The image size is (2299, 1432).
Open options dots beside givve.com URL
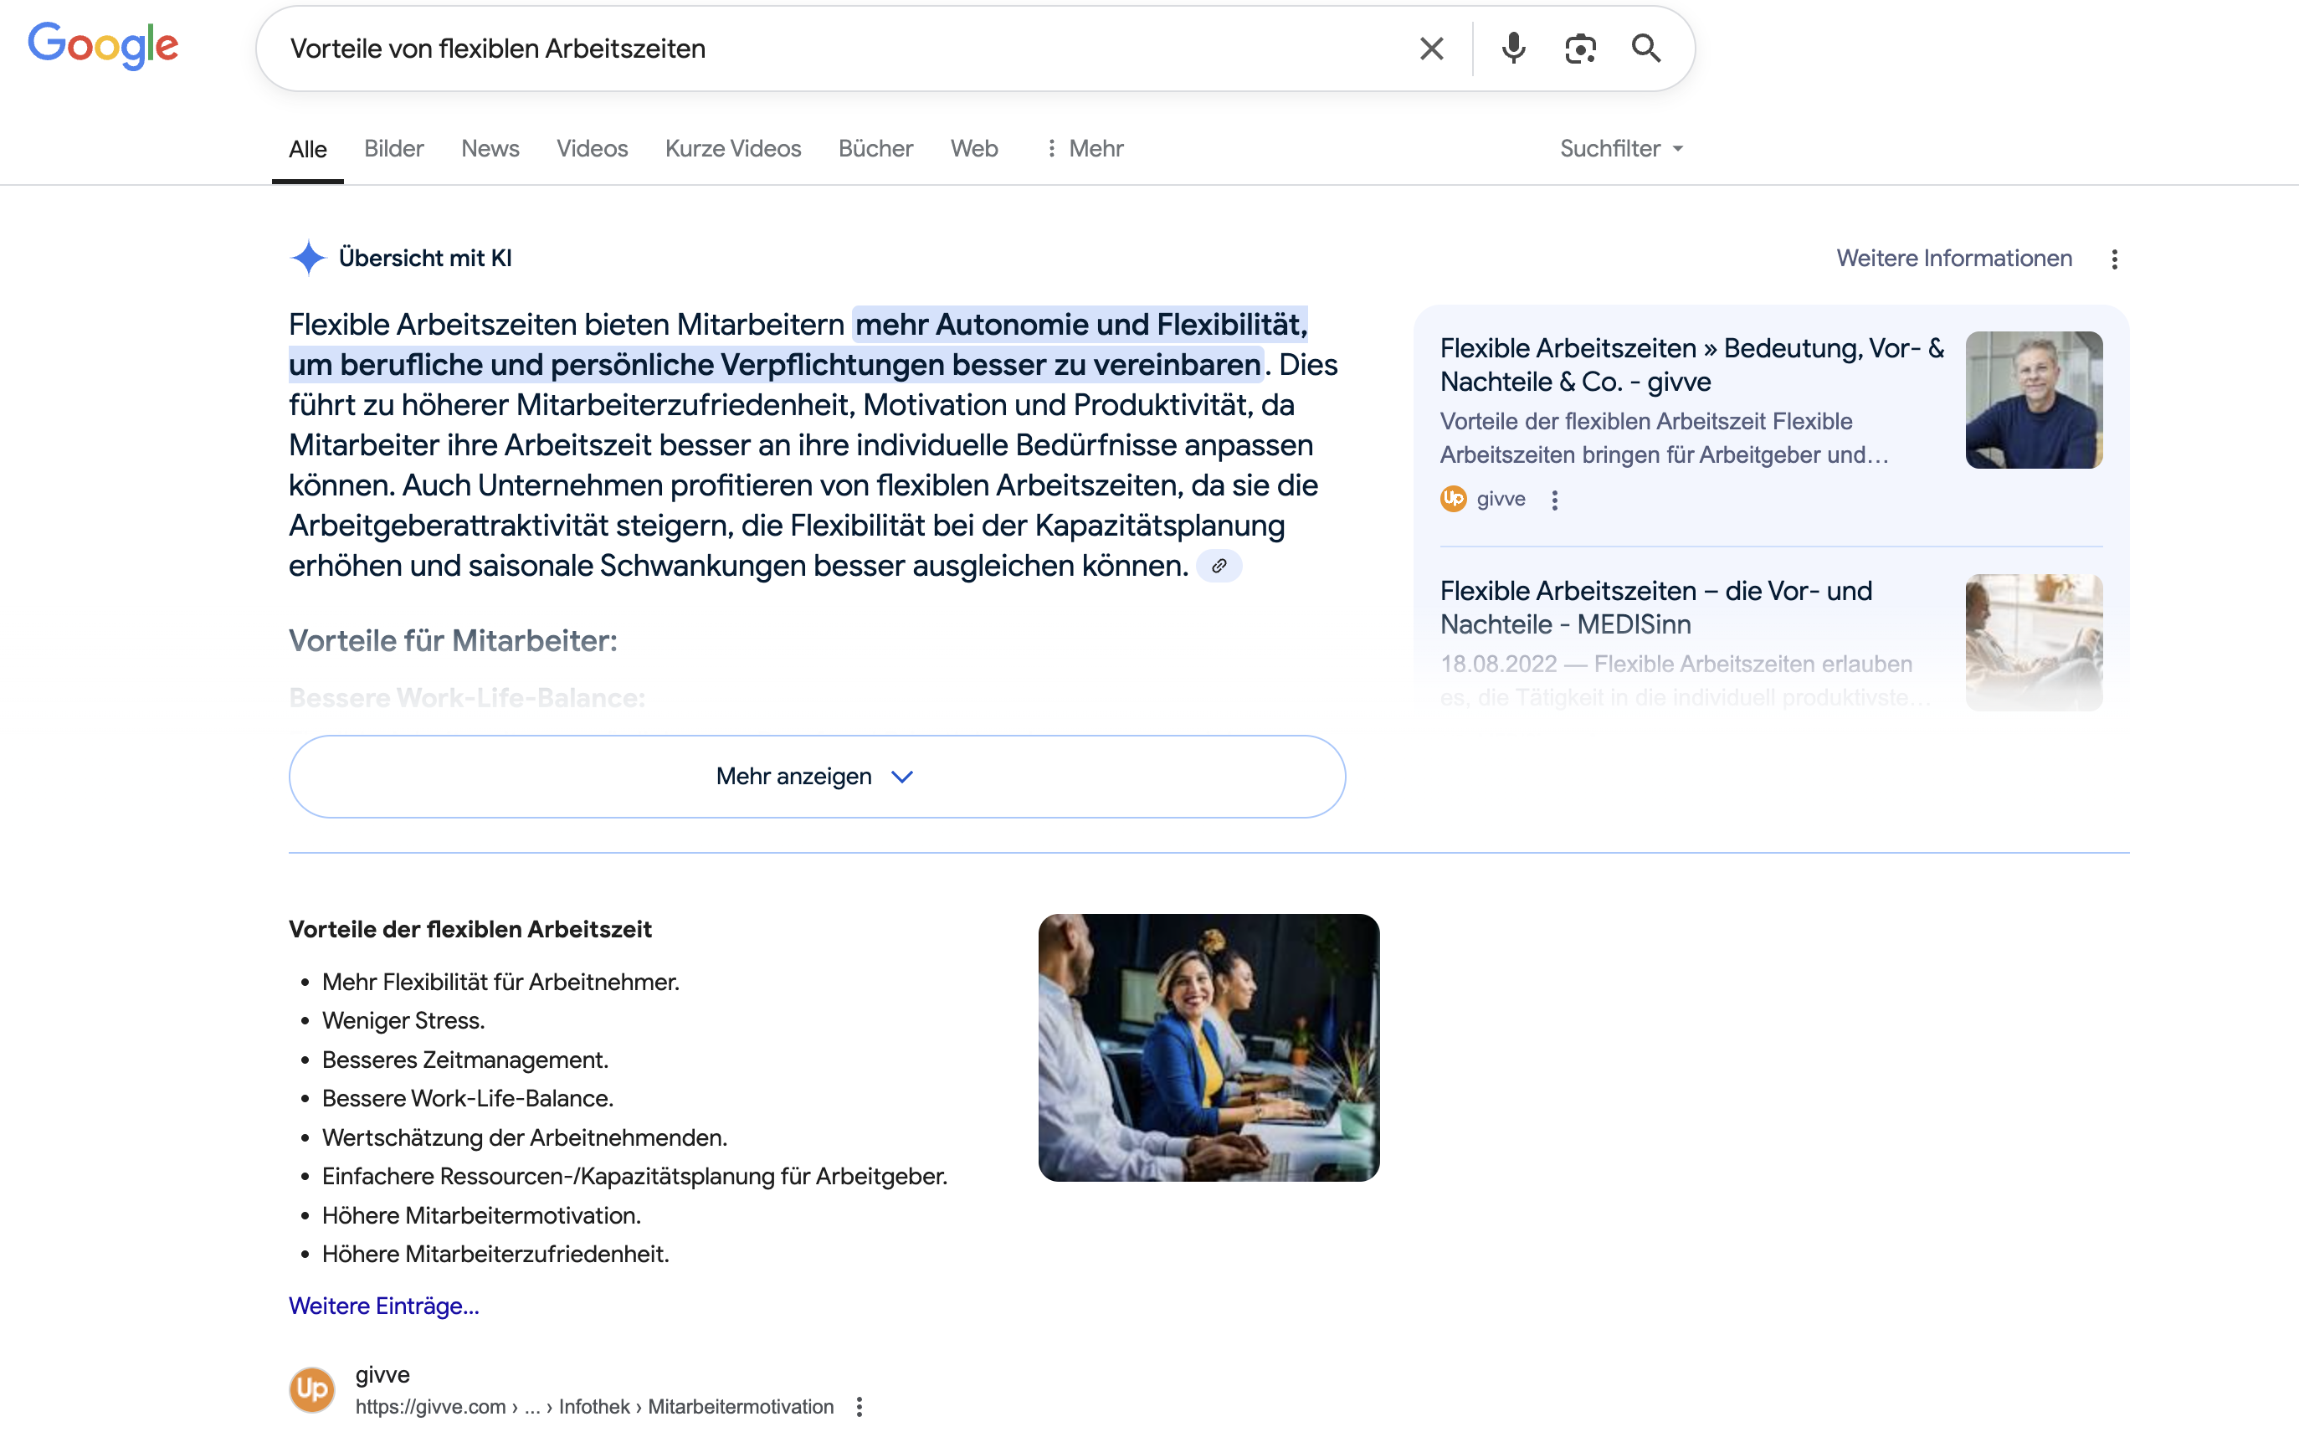(859, 1406)
